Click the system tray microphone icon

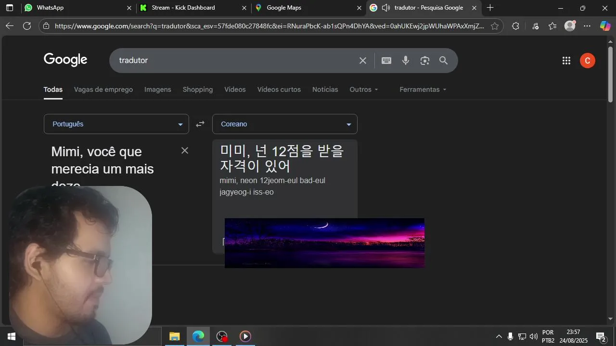510,336
